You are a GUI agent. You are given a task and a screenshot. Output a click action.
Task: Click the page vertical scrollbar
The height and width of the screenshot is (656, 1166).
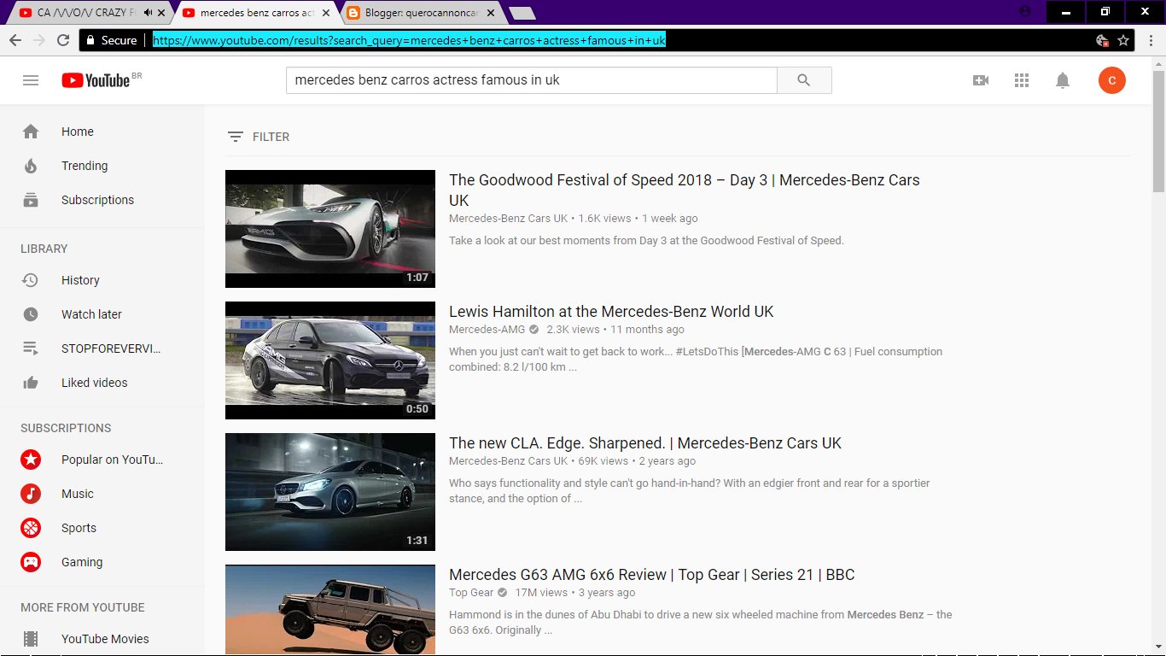click(x=1158, y=130)
